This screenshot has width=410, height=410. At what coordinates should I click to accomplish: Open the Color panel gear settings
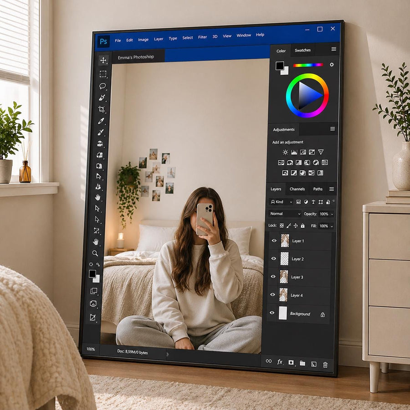tap(332, 65)
